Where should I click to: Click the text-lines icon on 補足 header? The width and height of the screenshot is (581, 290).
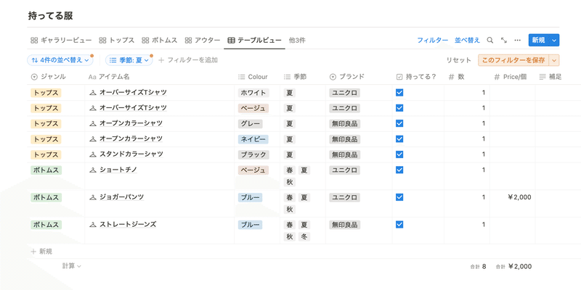pyautogui.click(x=543, y=77)
